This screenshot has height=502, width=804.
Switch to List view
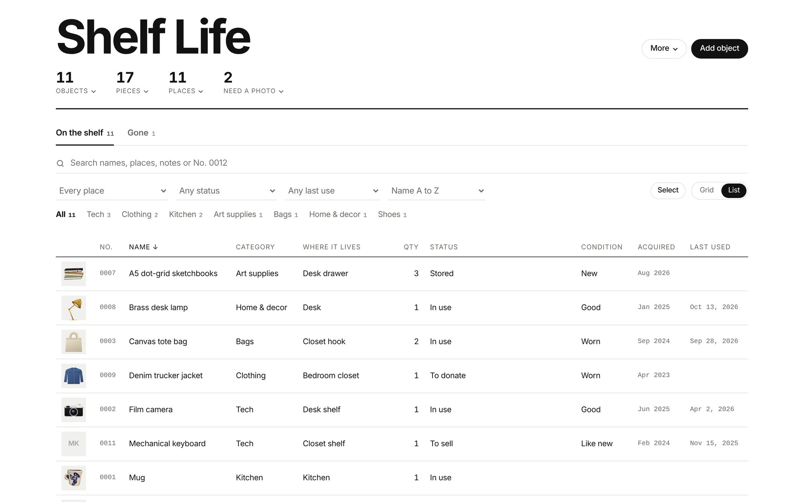[734, 190]
